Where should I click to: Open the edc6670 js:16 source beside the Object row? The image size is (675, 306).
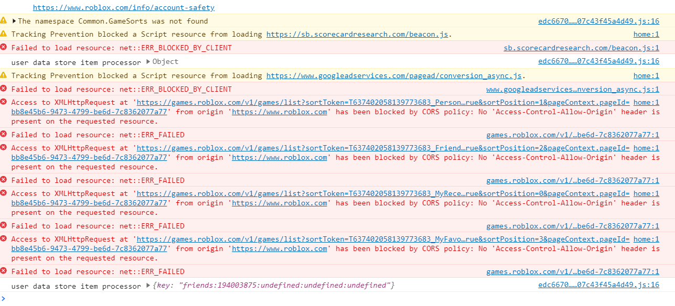pyautogui.click(x=598, y=61)
